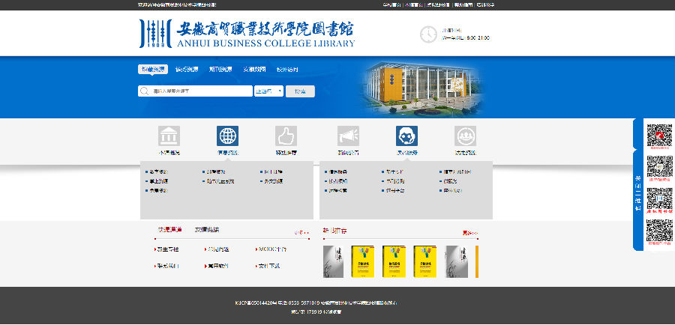Click the group-of-people icon
This screenshot has width=675, height=325.
(465, 136)
